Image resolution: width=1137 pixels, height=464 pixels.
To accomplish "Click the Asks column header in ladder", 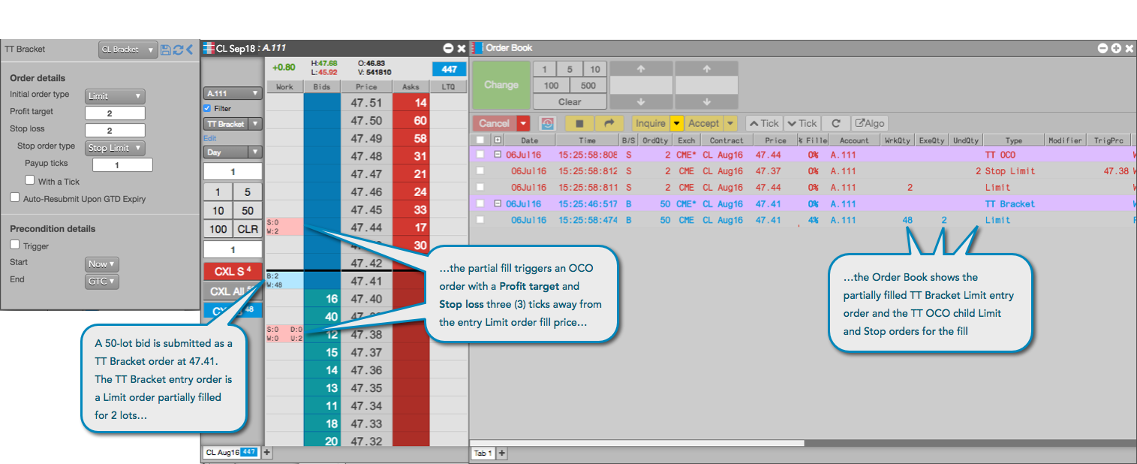I will [411, 87].
